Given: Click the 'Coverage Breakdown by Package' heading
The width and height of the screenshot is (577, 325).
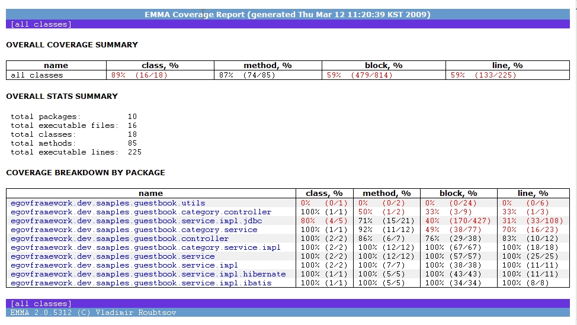Looking at the screenshot, I should 85,173.
